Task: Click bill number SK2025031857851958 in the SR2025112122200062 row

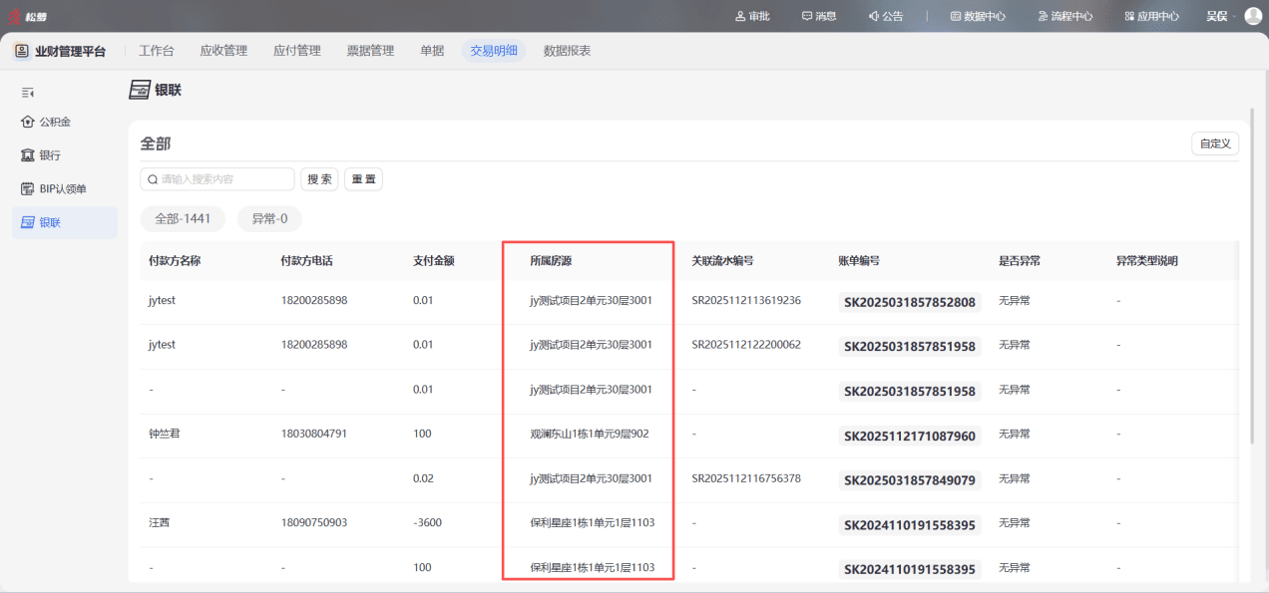Action: pos(910,346)
